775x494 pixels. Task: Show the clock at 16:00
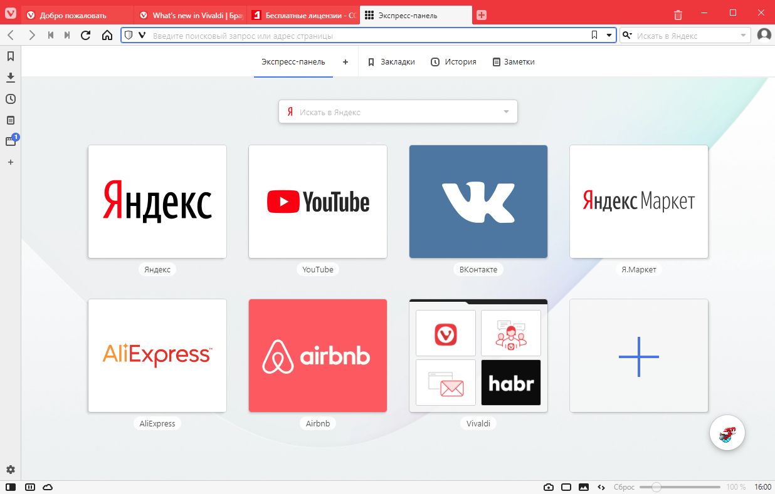[x=762, y=487]
